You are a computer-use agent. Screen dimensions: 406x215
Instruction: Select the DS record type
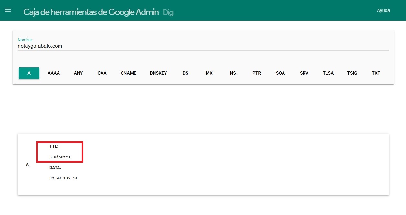[x=186, y=73]
